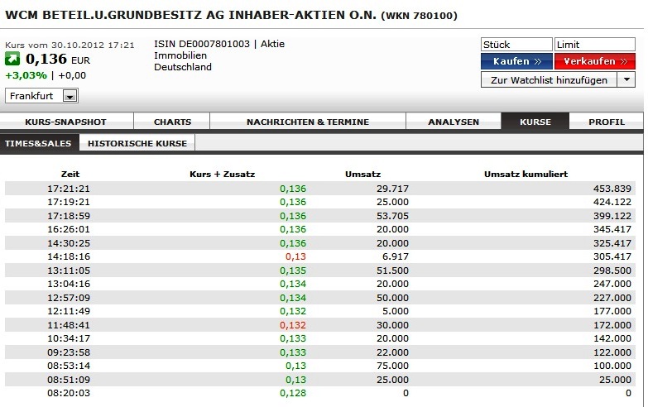Click the Zeit column header
This screenshot has height=407, width=648.
click(x=70, y=175)
